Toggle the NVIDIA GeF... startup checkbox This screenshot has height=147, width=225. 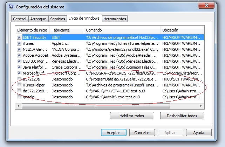[x=19, y=49]
